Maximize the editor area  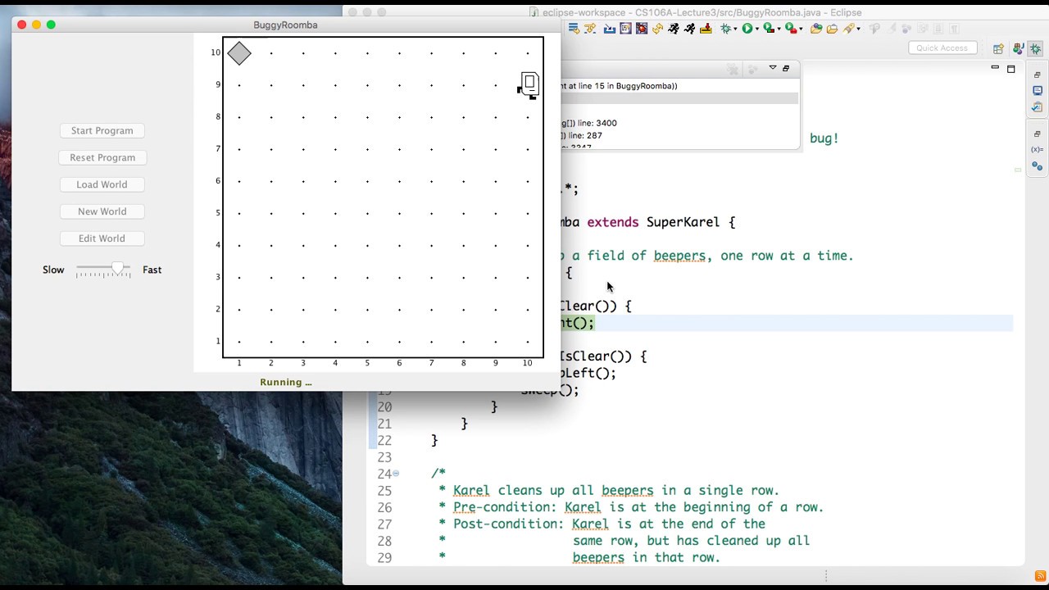[x=1010, y=69]
